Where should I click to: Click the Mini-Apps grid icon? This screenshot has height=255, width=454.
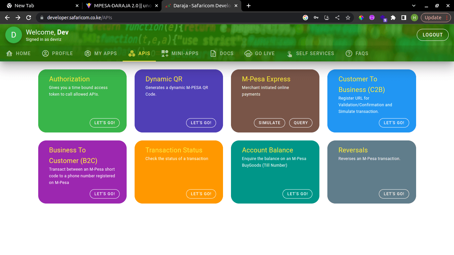pyautogui.click(x=165, y=53)
